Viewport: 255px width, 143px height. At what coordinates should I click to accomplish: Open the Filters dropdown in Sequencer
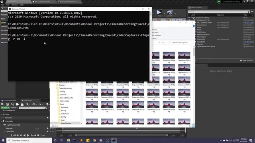pos(14,108)
